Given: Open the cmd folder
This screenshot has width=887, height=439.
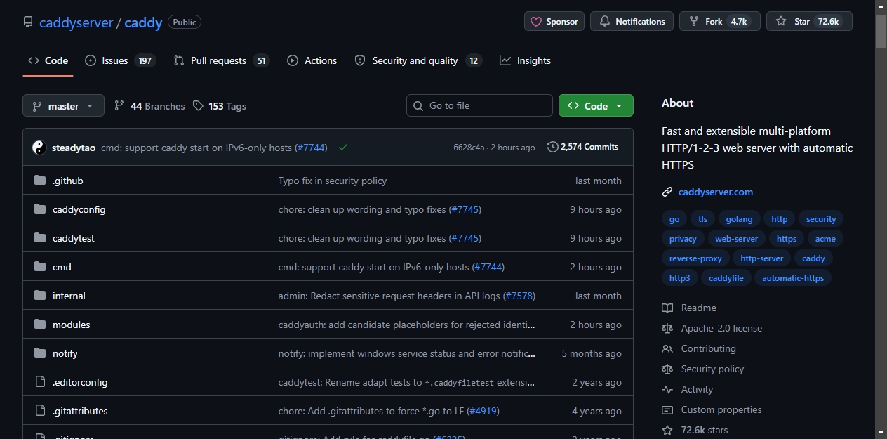Looking at the screenshot, I should point(62,267).
